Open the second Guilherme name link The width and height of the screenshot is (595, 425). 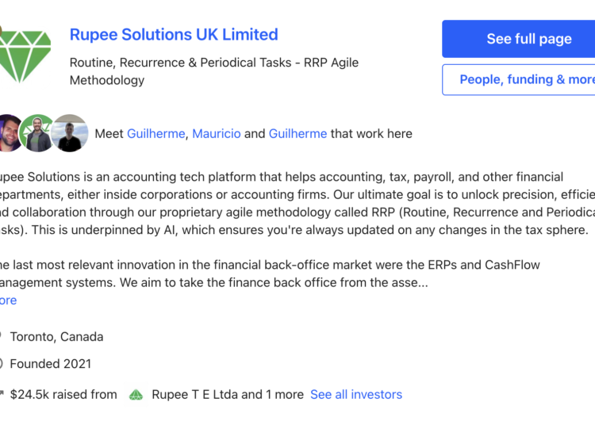pyautogui.click(x=297, y=134)
